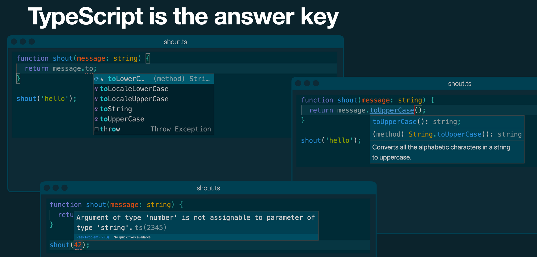537x257 pixels.
Task: Click highlighted opening brace in top-left window
Action: click(148, 58)
